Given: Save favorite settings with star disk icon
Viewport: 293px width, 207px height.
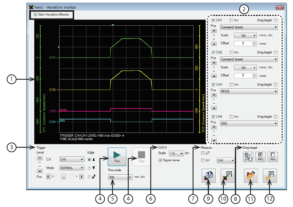Looking at the screenshot, I should click(x=270, y=176).
